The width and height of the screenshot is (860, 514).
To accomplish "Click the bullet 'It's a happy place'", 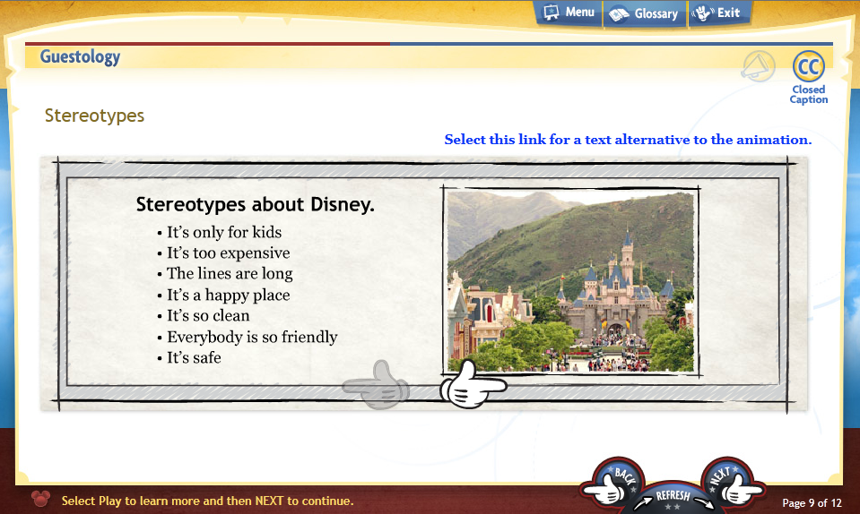I will [x=223, y=295].
